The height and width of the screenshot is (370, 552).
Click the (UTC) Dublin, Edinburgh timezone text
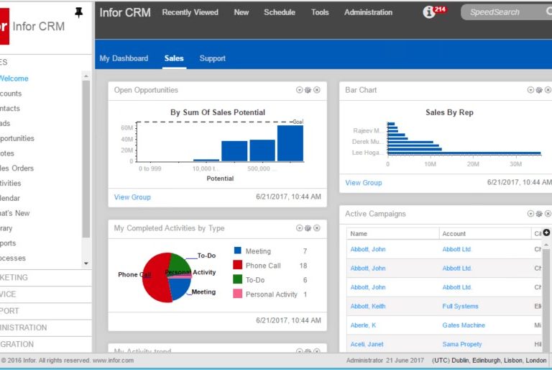click(x=489, y=361)
